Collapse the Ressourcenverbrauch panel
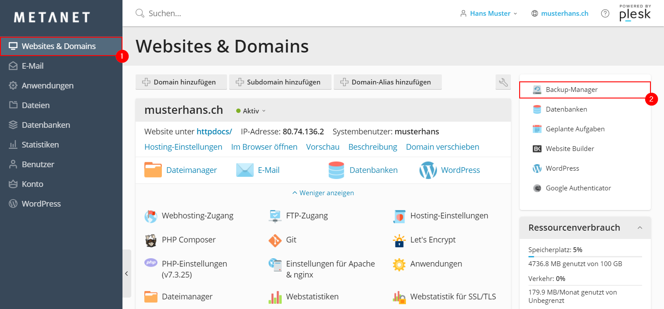This screenshot has width=664, height=309. pyautogui.click(x=640, y=228)
